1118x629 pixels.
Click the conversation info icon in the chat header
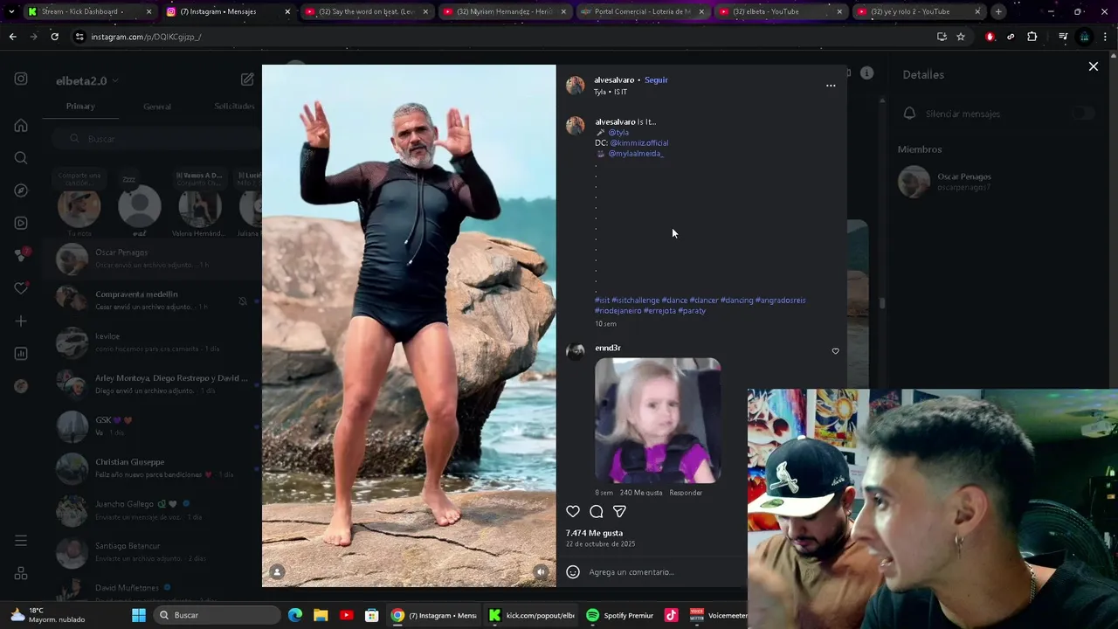pyautogui.click(x=866, y=73)
